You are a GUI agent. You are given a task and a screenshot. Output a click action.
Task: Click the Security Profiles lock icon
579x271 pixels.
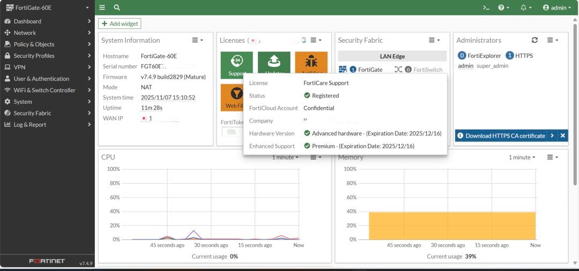pyautogui.click(x=7, y=56)
